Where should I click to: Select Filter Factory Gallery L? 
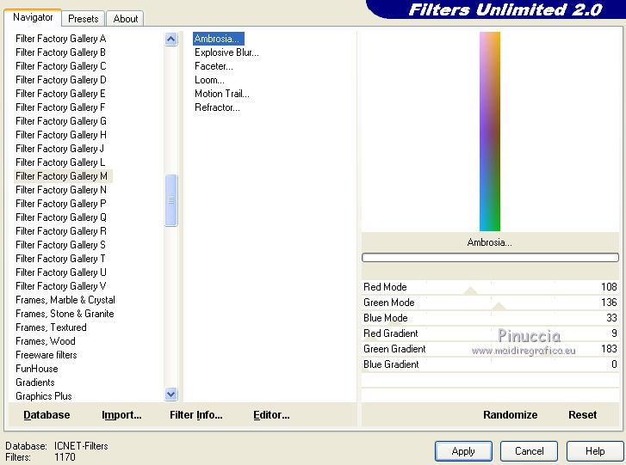(60, 162)
